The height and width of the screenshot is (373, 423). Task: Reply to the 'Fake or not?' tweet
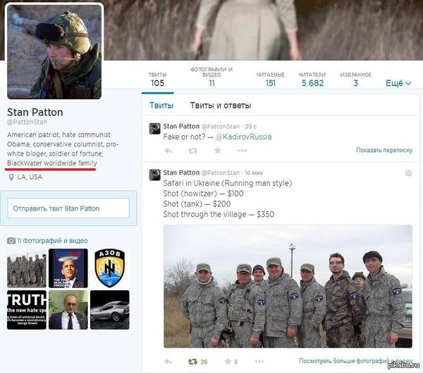pyautogui.click(x=168, y=150)
